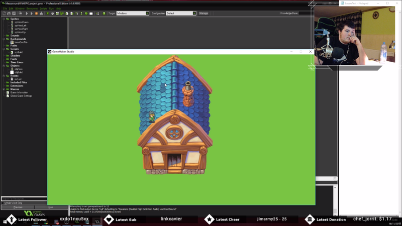Click the Create sprite pacman icon
Screen dimensions: 402x226
(x=48, y=14)
